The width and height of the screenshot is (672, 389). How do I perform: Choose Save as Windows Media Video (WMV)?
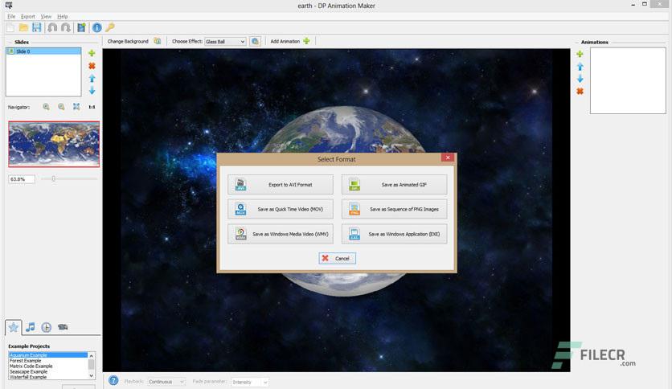281,234
